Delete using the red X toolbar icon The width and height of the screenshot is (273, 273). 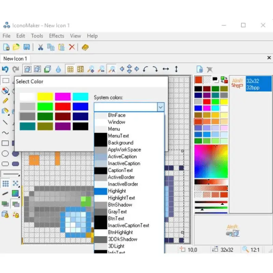[72, 47]
